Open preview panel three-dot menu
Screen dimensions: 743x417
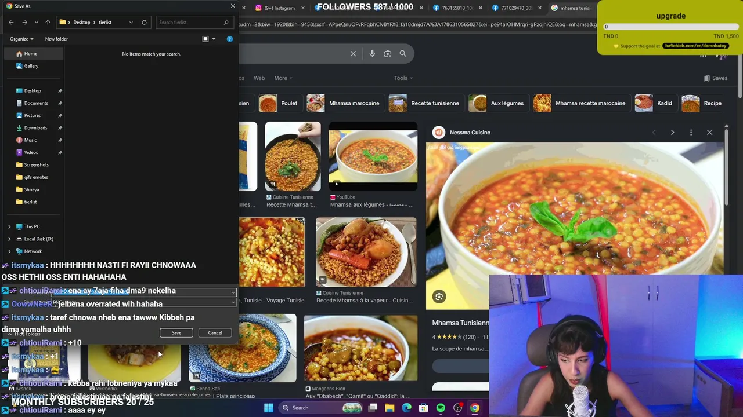(691, 133)
